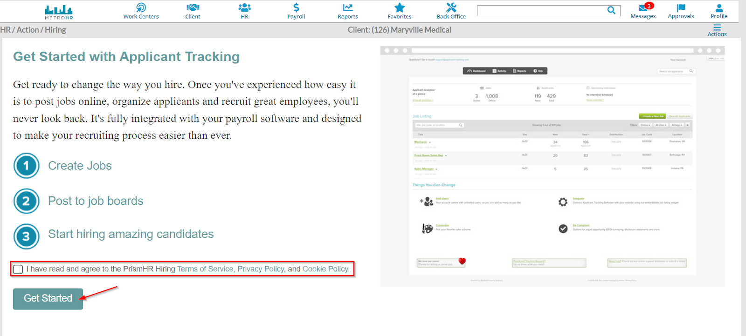Click the MetroHR logo
This screenshot has height=336, width=746.
point(59,12)
